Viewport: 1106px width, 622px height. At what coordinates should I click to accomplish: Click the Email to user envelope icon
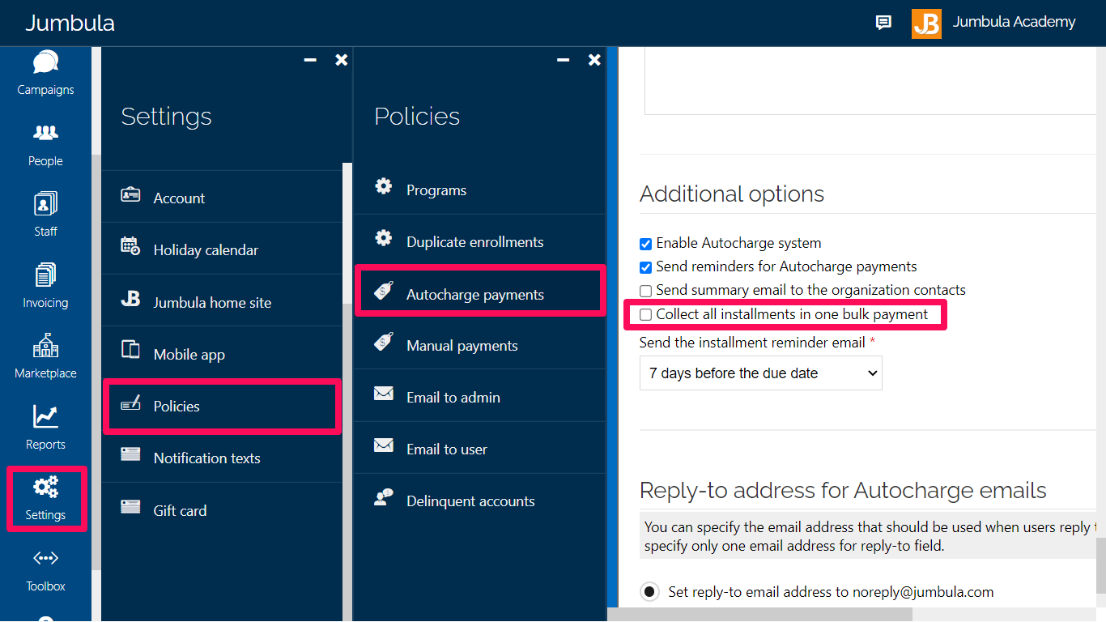pos(384,445)
